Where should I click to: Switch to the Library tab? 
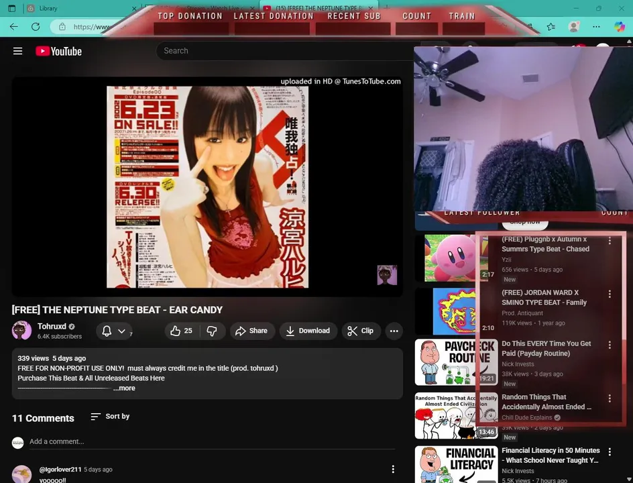(80, 8)
